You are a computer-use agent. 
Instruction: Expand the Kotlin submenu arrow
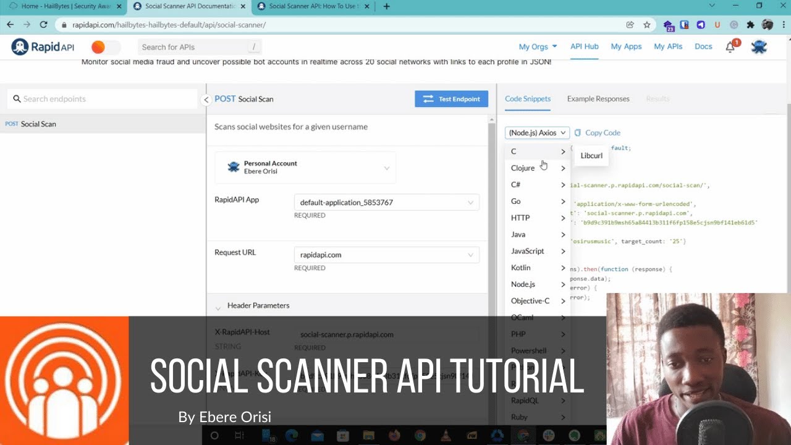pyautogui.click(x=563, y=268)
